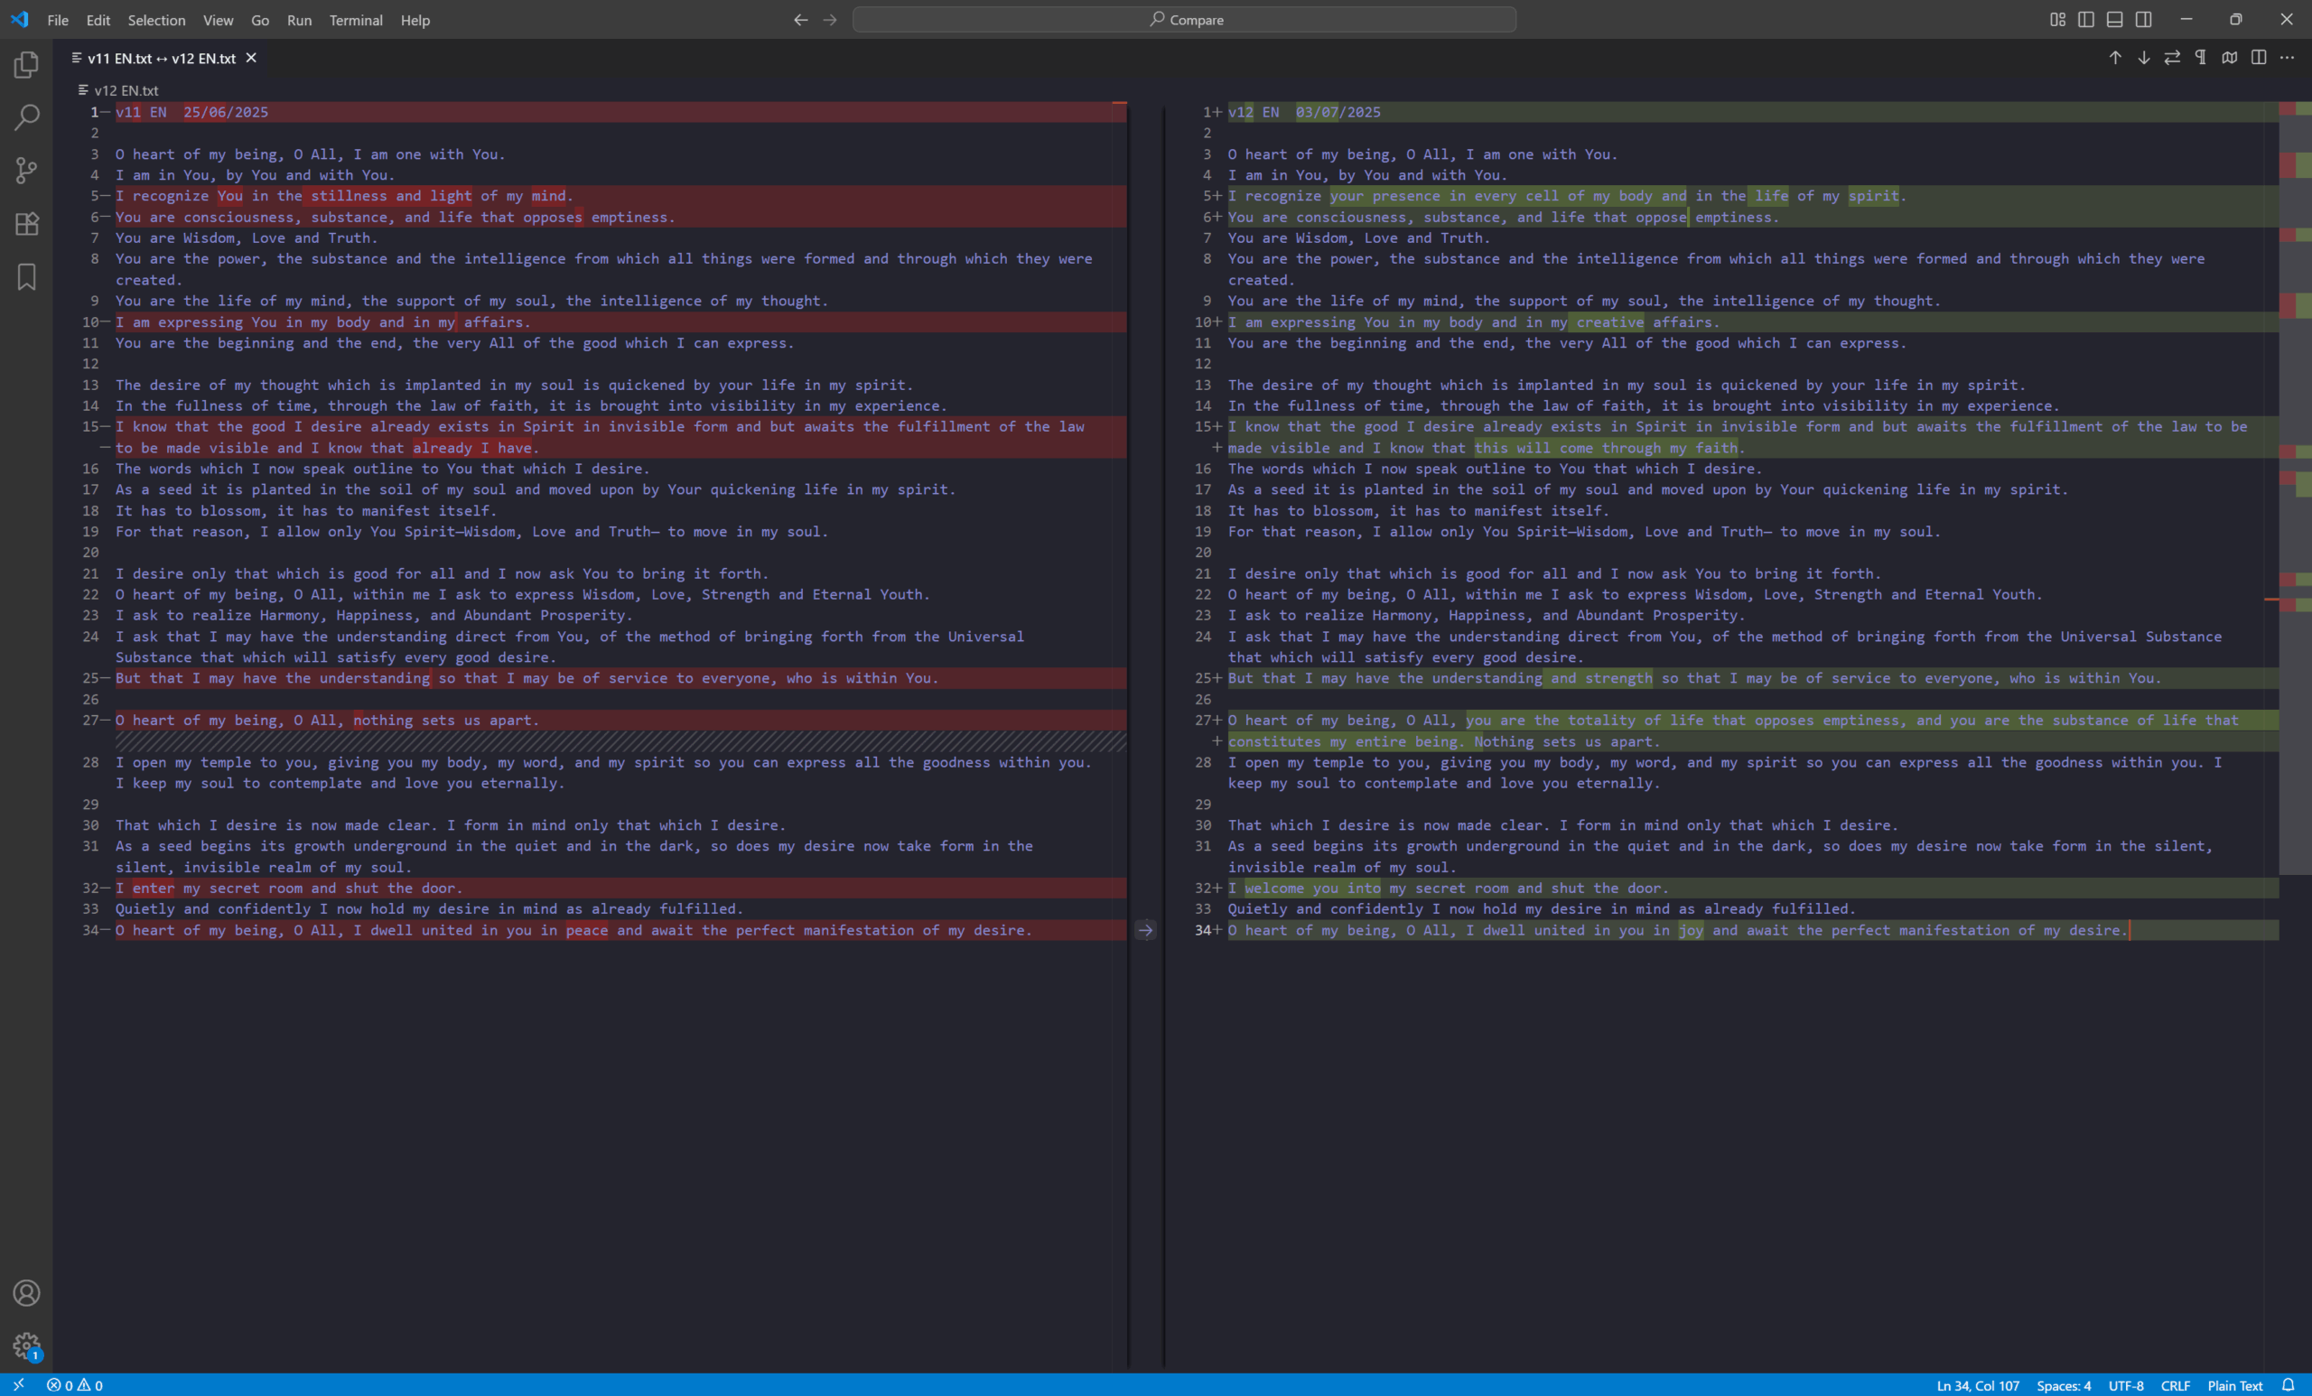Click the Compare command center search box

[1184, 20]
